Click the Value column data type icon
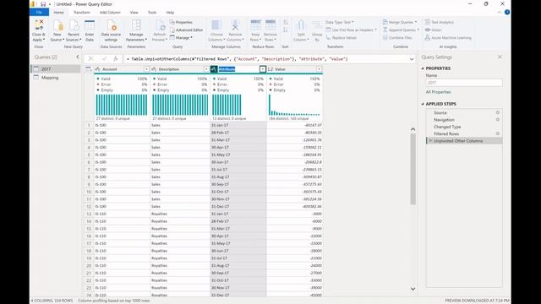Screen dimensions: 541x304 tap(270, 69)
